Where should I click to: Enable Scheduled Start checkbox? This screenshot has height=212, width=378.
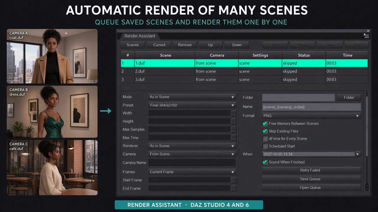[x=265, y=146]
